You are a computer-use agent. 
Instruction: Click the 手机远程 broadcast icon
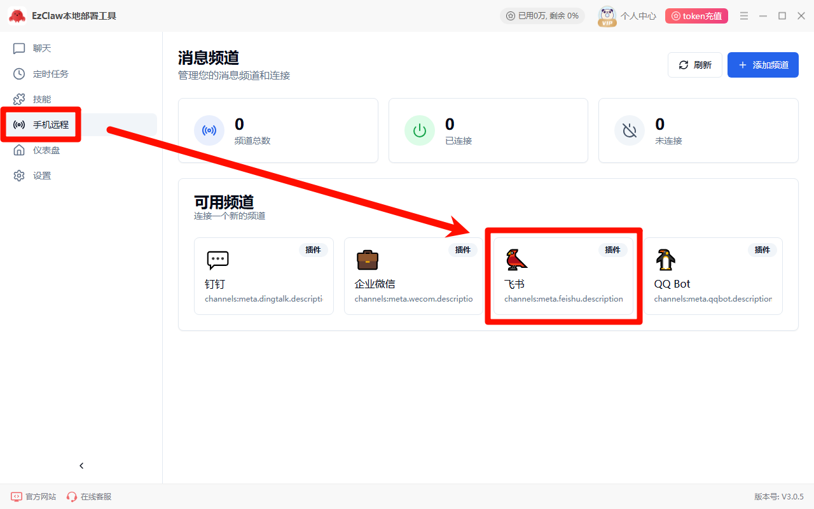click(19, 125)
